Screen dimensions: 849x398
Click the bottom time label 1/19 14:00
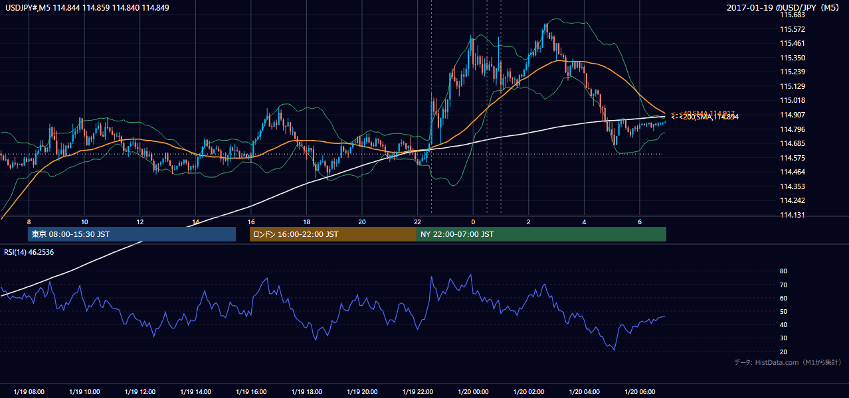[195, 391]
